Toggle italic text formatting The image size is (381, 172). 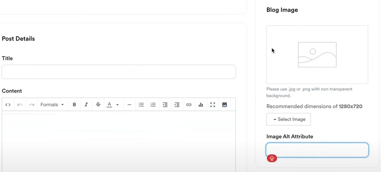(x=86, y=105)
